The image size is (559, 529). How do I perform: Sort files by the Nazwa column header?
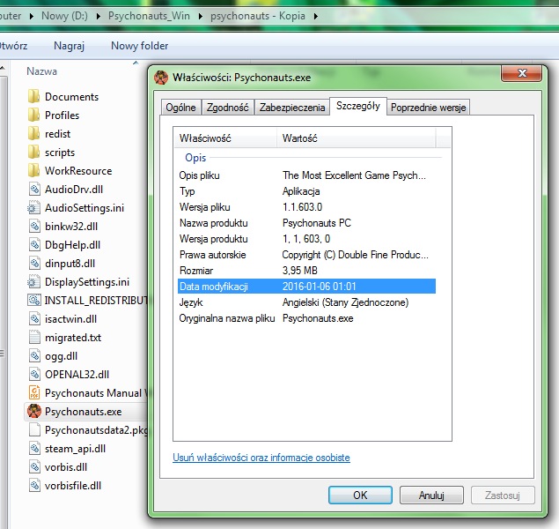pos(41,71)
